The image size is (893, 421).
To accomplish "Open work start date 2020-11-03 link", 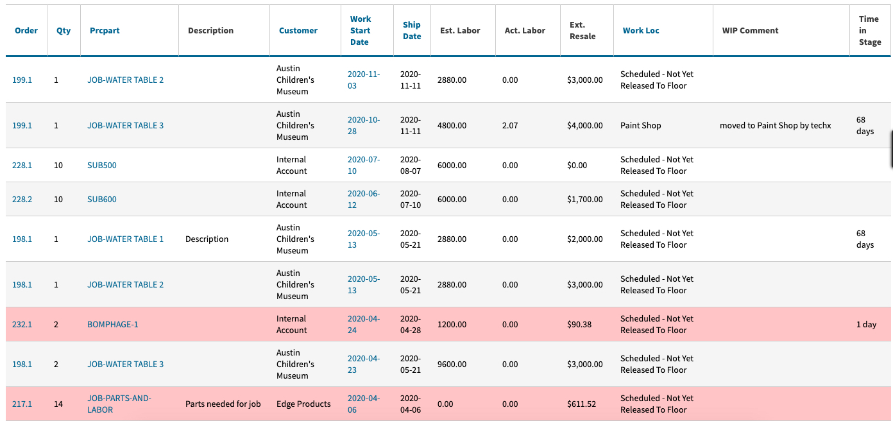I will point(362,80).
